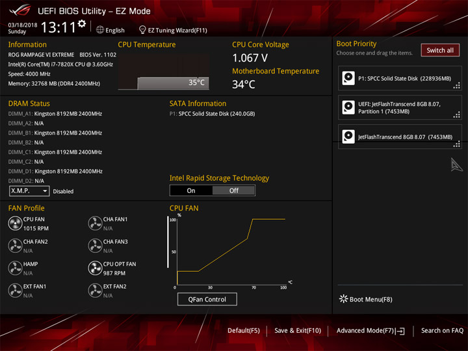Select the CPU OPT FAN icon
468x351 pixels.
[x=95, y=268]
